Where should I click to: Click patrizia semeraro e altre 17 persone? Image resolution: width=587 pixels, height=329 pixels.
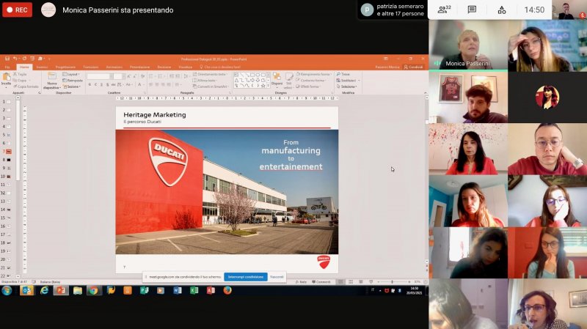pos(393,10)
